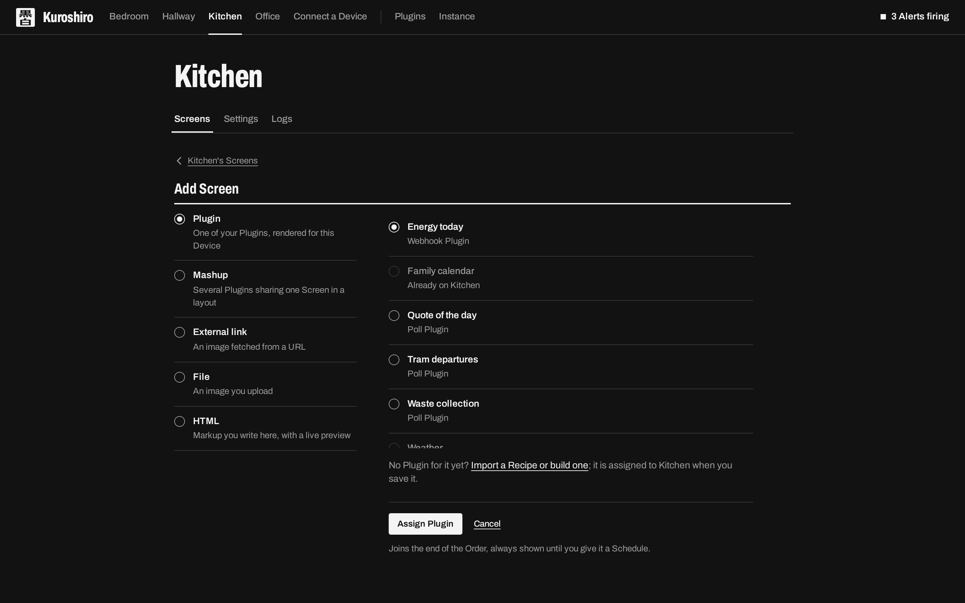Pick the Waste collection plugin radio

[394, 404]
